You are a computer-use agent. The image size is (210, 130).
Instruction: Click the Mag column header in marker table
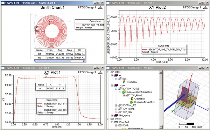point(69,50)
